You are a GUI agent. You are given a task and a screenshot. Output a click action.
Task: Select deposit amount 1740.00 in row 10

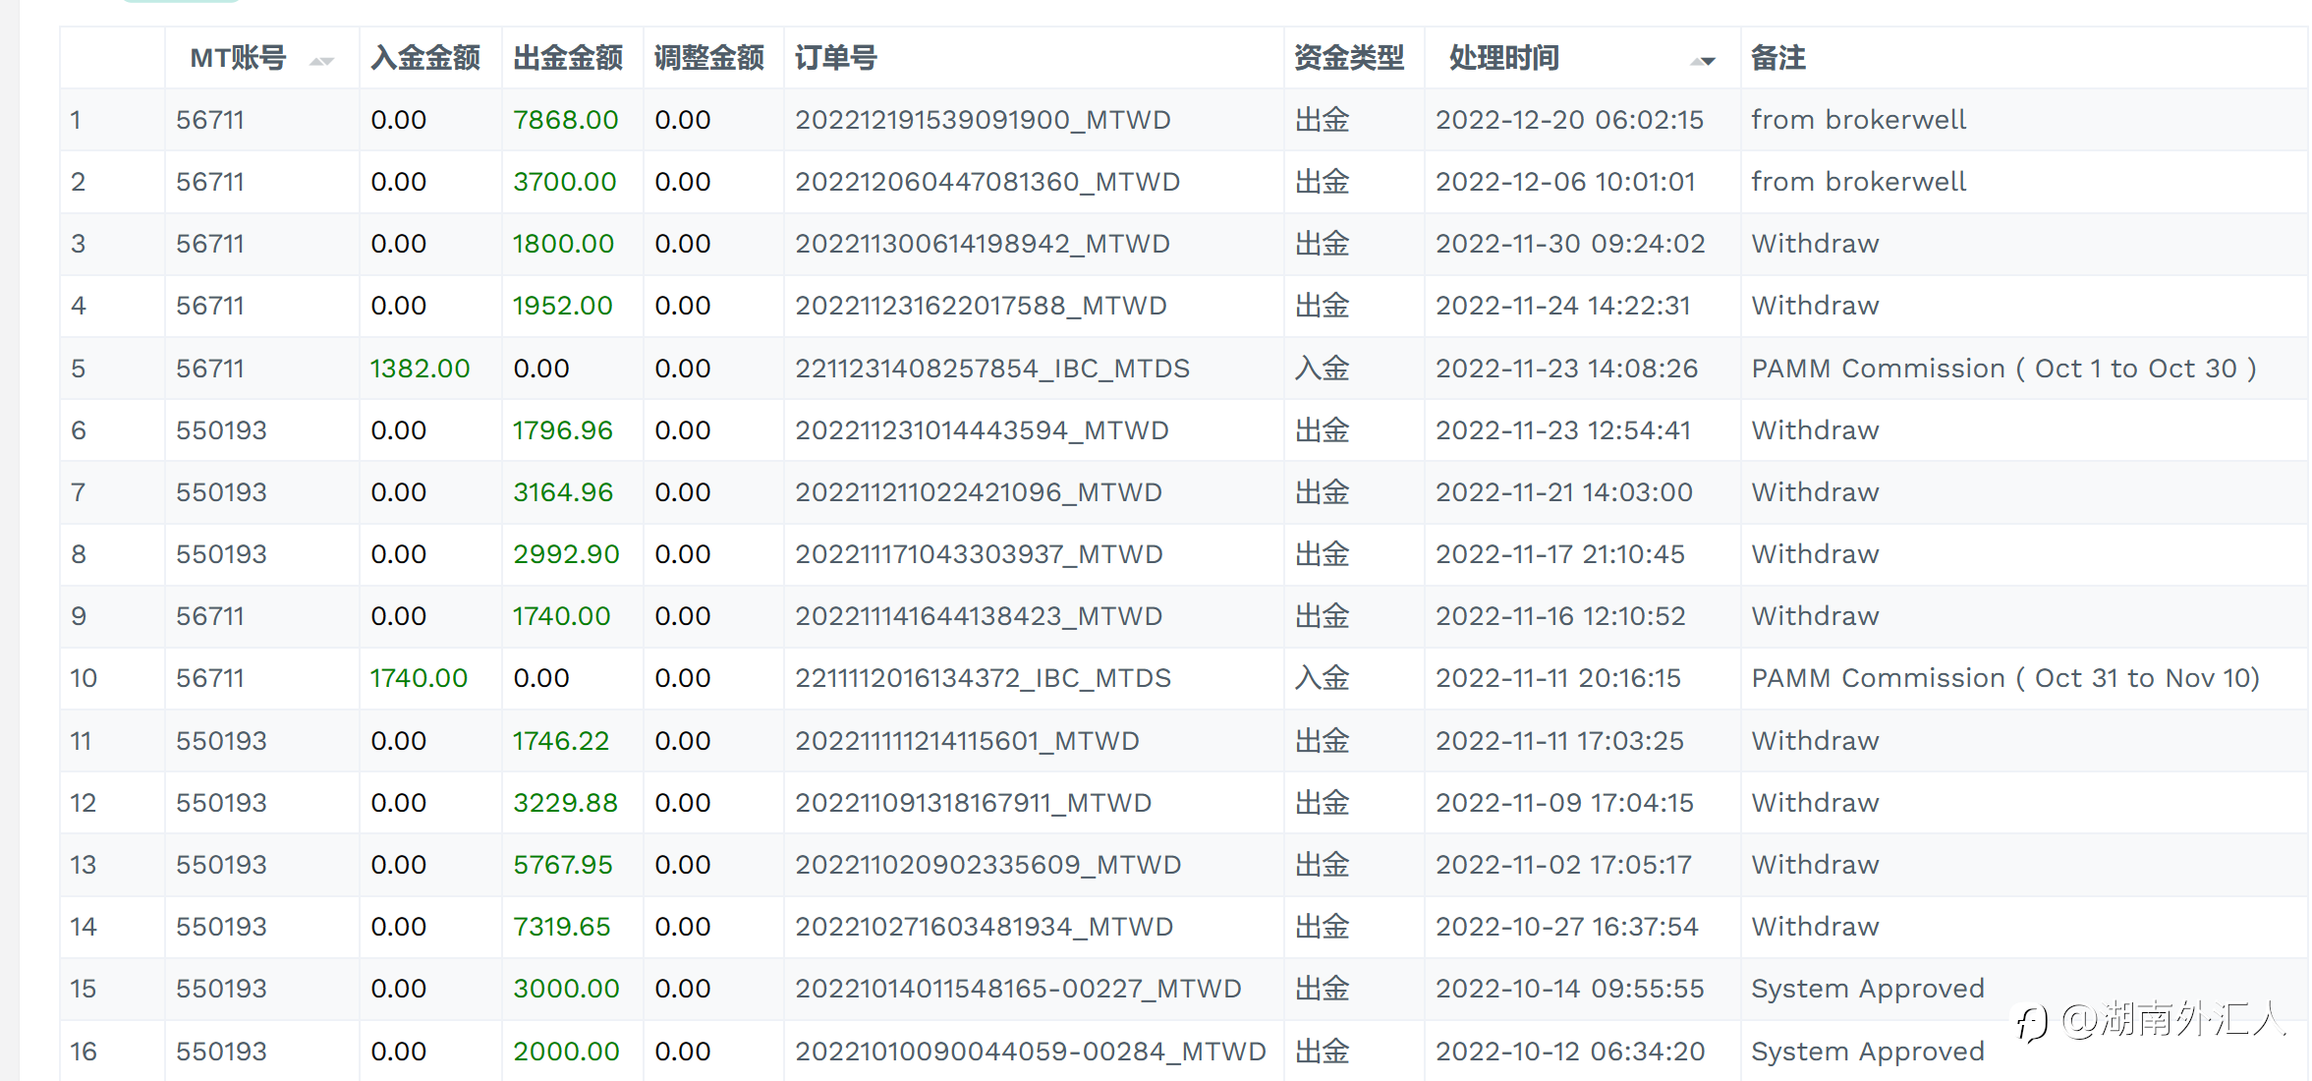point(420,678)
